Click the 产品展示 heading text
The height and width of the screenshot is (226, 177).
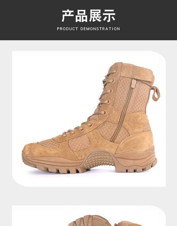tap(88, 16)
